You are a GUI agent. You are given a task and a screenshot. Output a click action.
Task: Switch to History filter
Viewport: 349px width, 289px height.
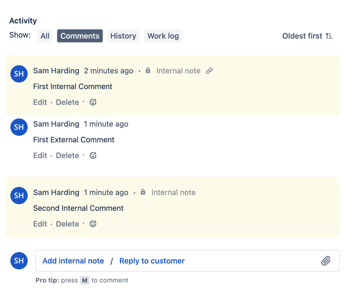pos(123,36)
